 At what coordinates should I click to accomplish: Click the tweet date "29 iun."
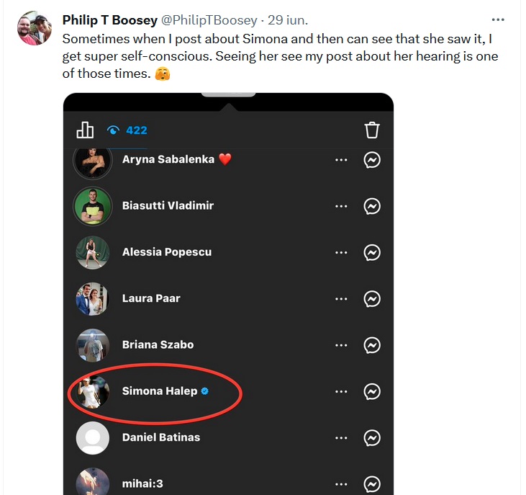click(287, 19)
